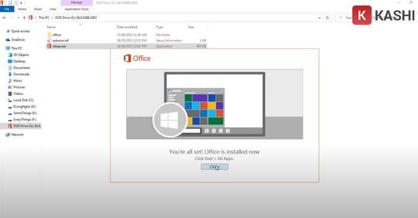Open Quick access in navigation pane
Viewport: 418px width, 218px height.
pyautogui.click(x=20, y=31)
